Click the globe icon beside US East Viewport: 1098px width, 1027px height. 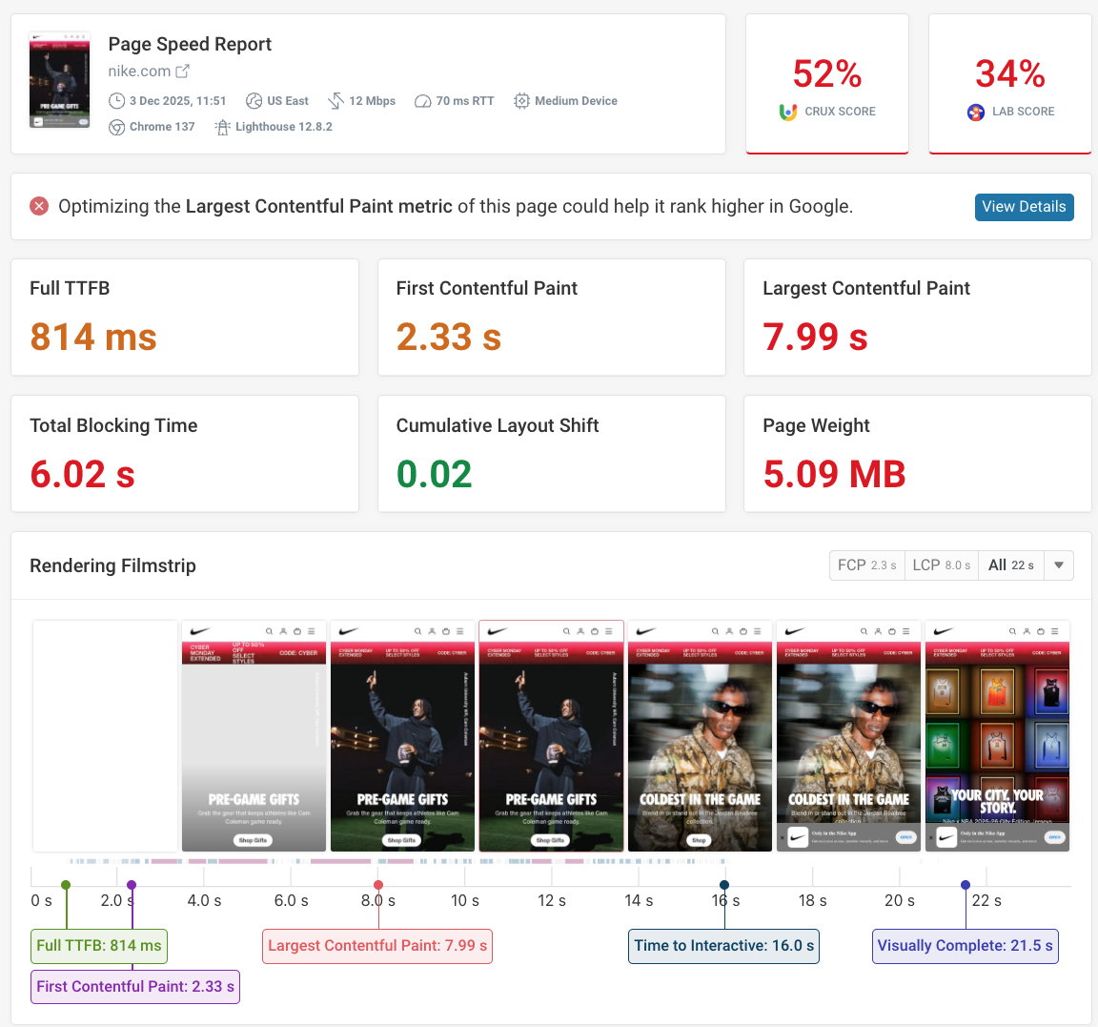[253, 101]
